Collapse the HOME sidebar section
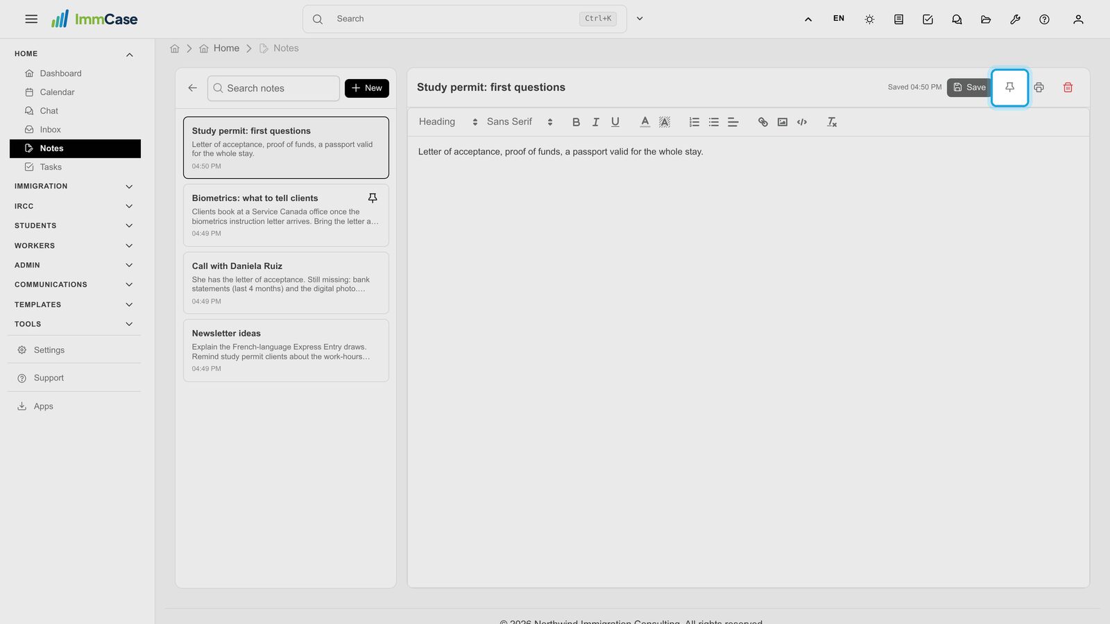Viewport: 1110px width, 624px height. tap(75, 54)
